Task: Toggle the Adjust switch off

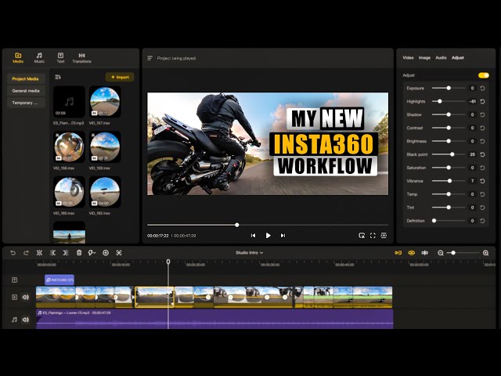Action: coord(484,75)
